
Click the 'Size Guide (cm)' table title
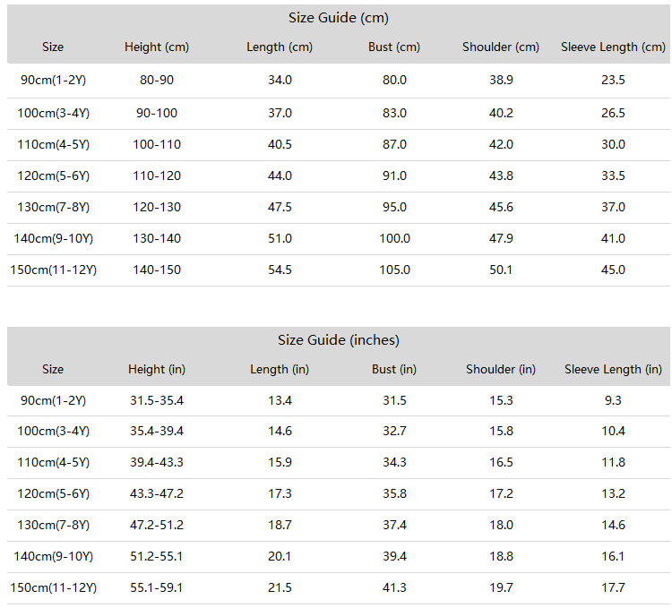click(338, 18)
